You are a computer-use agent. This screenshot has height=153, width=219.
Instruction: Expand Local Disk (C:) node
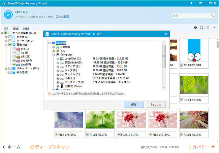[58, 59]
